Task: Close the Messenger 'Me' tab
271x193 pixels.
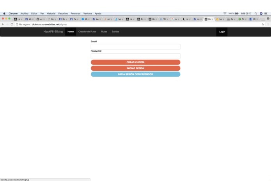Action: pos(89,19)
